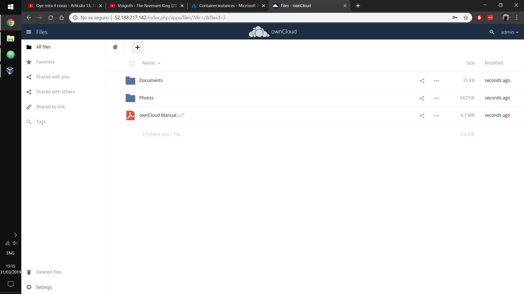Go to home folder breadcrumb icon

115,47
